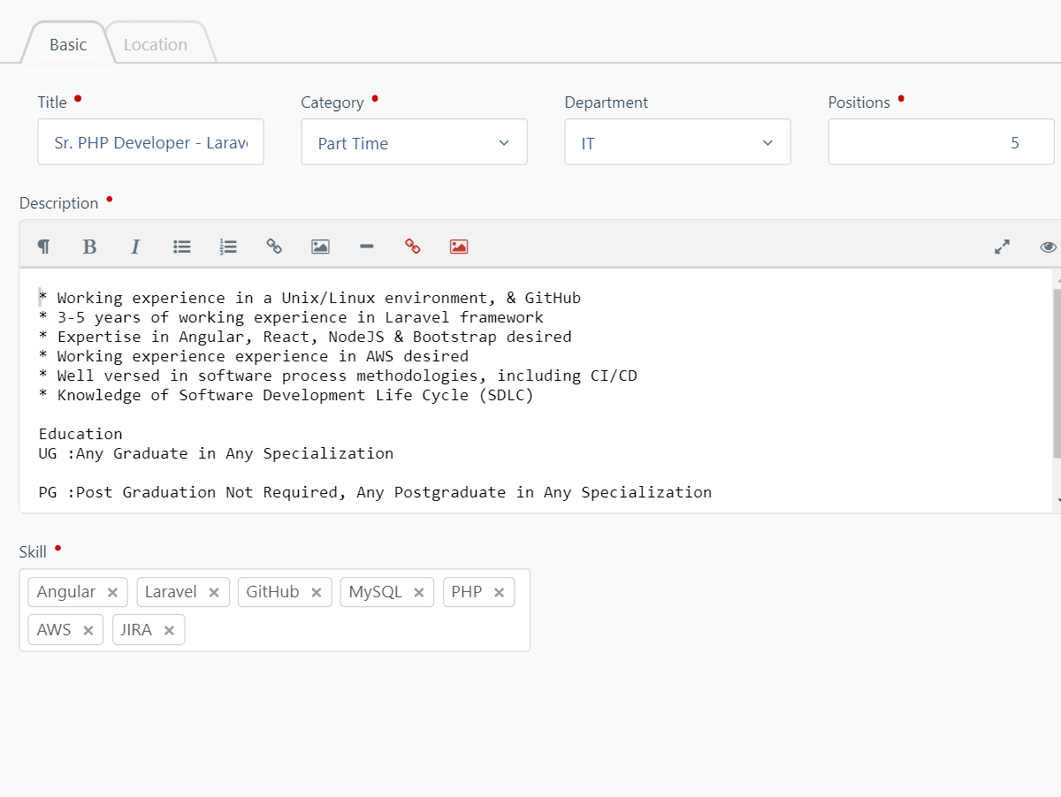Remove the Angular skill tag
The width and height of the screenshot is (1061, 797).
click(112, 593)
